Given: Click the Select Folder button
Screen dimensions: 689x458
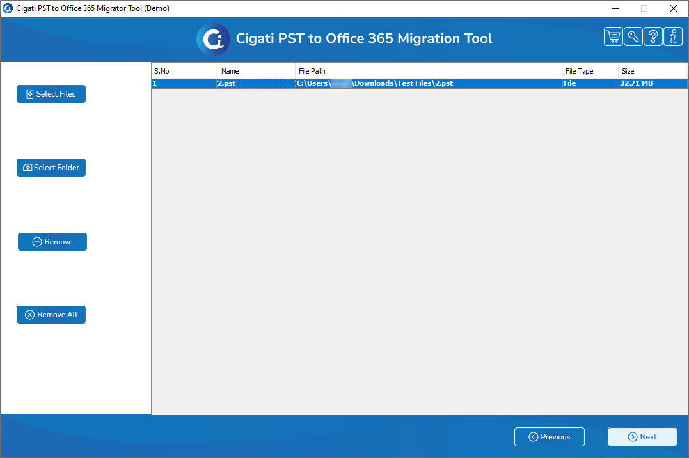Looking at the screenshot, I should pos(51,168).
